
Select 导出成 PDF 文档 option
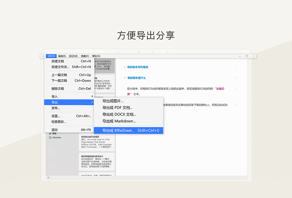(118, 108)
